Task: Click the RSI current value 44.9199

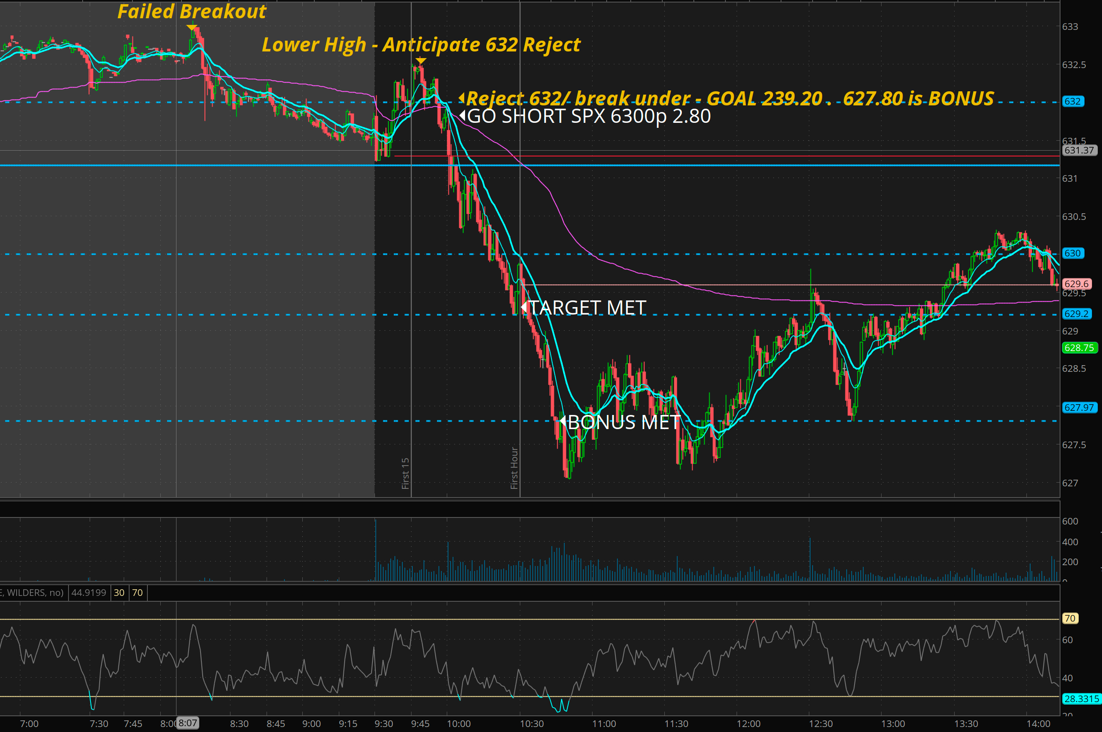Action: pyautogui.click(x=89, y=593)
